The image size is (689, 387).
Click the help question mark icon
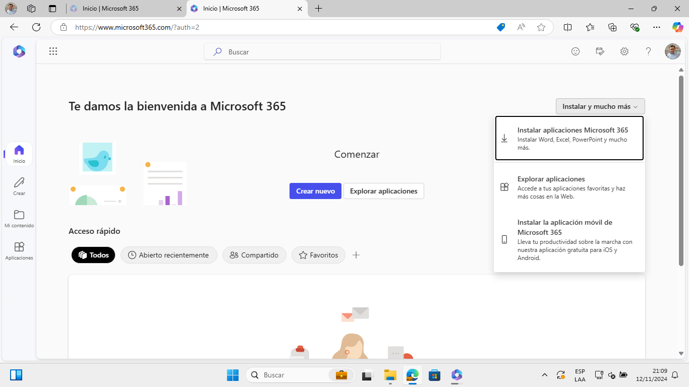(x=649, y=51)
